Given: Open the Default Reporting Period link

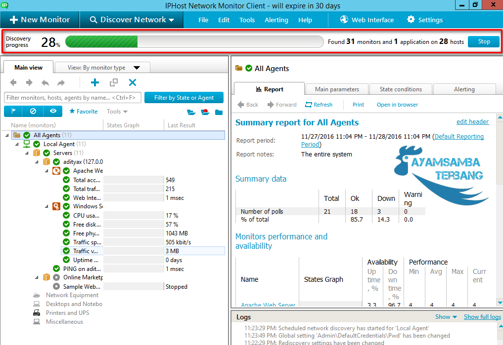Looking at the screenshot, I should pyautogui.click(x=459, y=137).
